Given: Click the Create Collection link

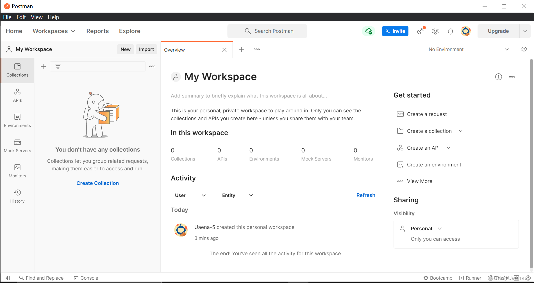Looking at the screenshot, I should click(x=98, y=183).
